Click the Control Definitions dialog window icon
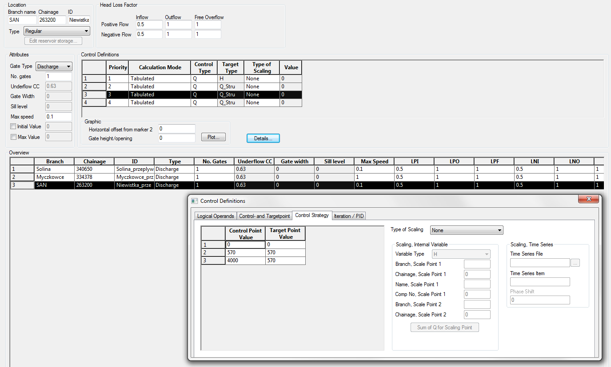 (x=194, y=201)
